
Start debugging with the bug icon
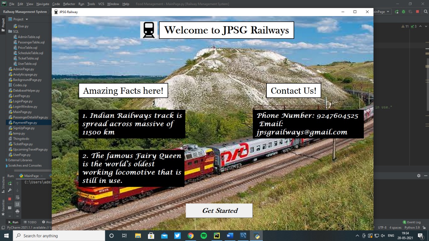click(404, 12)
